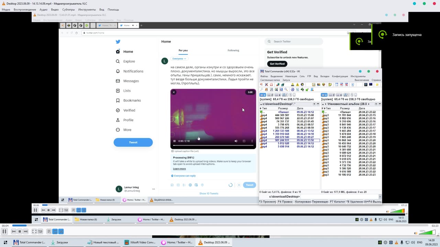Viewport: 440px width, 247px height.
Task: Sort left panel by Размер column
Action: pyautogui.click(x=283, y=108)
